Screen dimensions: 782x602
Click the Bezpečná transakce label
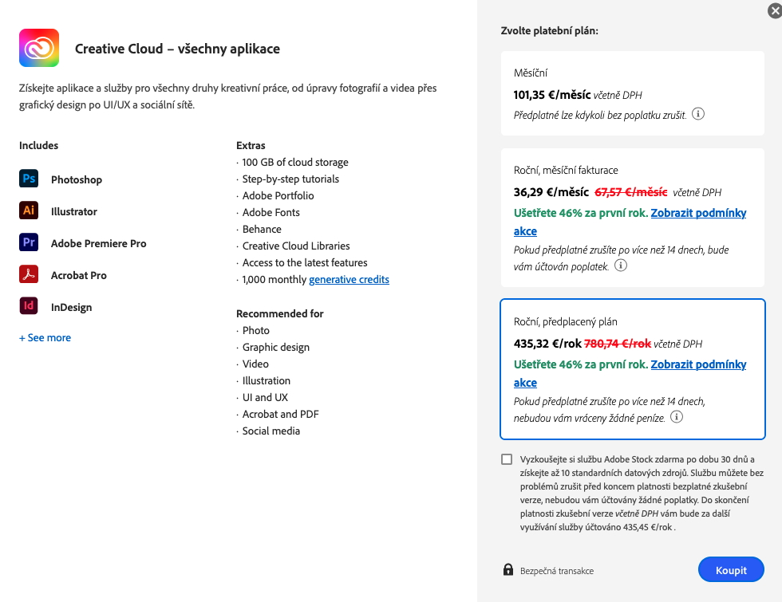click(x=557, y=571)
